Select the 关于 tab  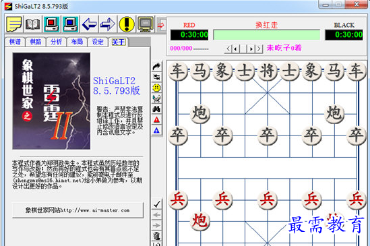pyautogui.click(x=119, y=42)
